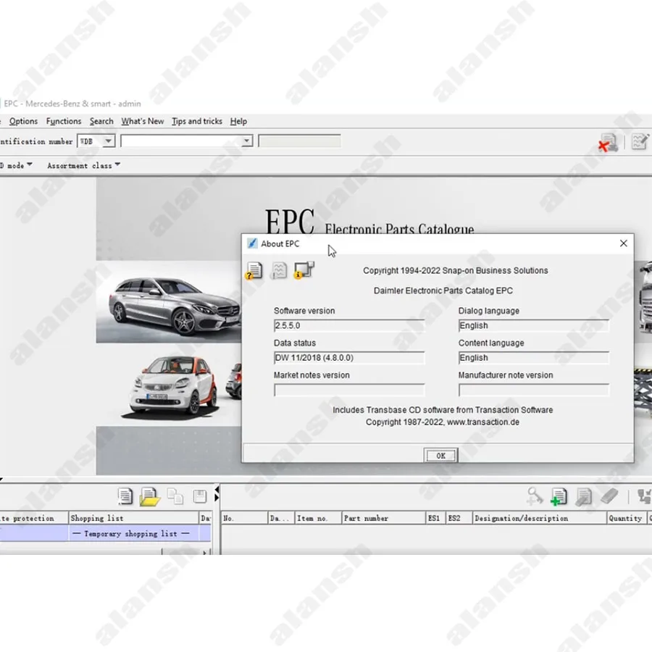Open the notes pencil icon in main toolbar

coord(640,142)
